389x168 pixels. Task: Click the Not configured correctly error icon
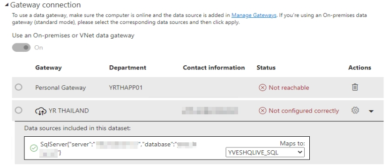coord(262,111)
